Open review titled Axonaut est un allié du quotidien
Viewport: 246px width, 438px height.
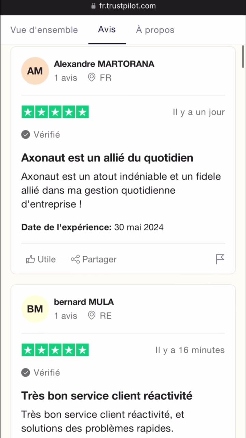pos(107,158)
